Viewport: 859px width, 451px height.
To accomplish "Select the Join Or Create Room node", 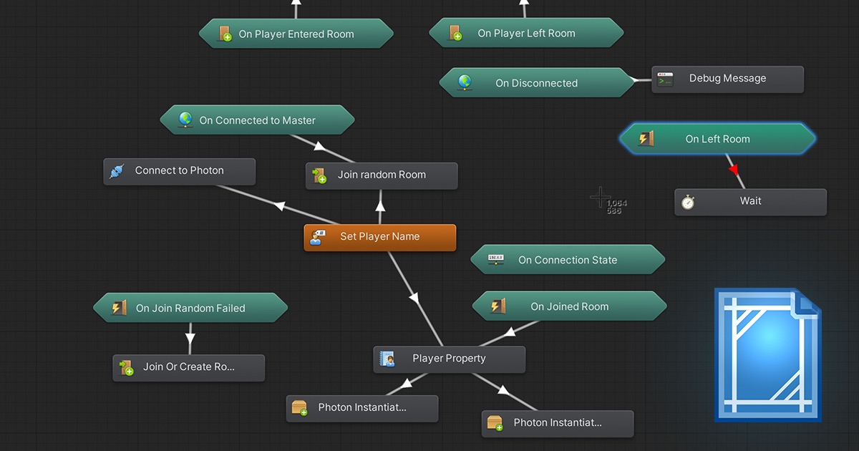I will [189, 367].
